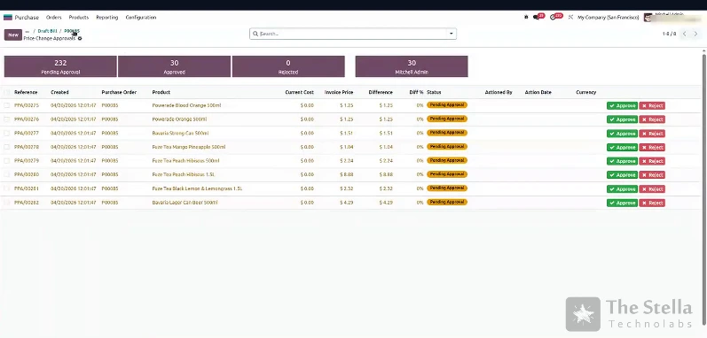Reject Fuze Tea Peach Hibiscus 500ml row

point(652,161)
